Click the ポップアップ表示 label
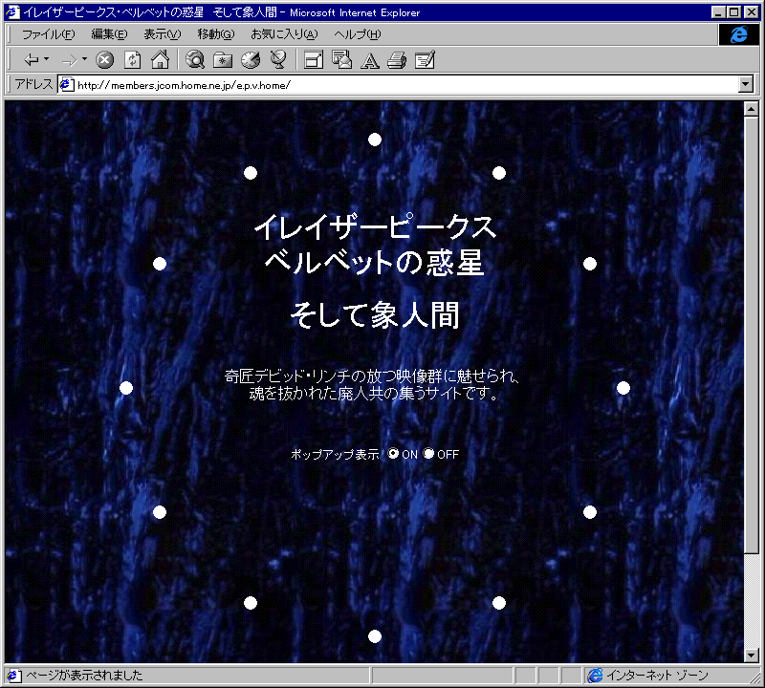 tap(335, 455)
